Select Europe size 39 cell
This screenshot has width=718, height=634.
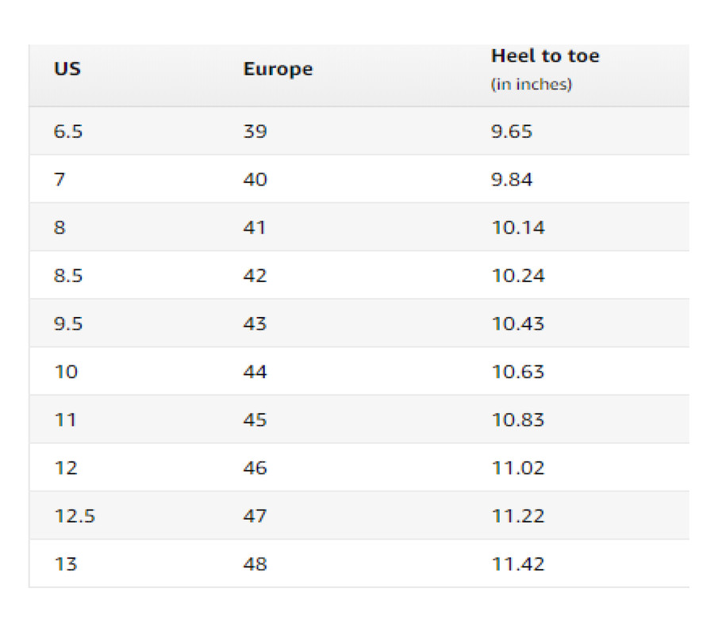click(255, 132)
